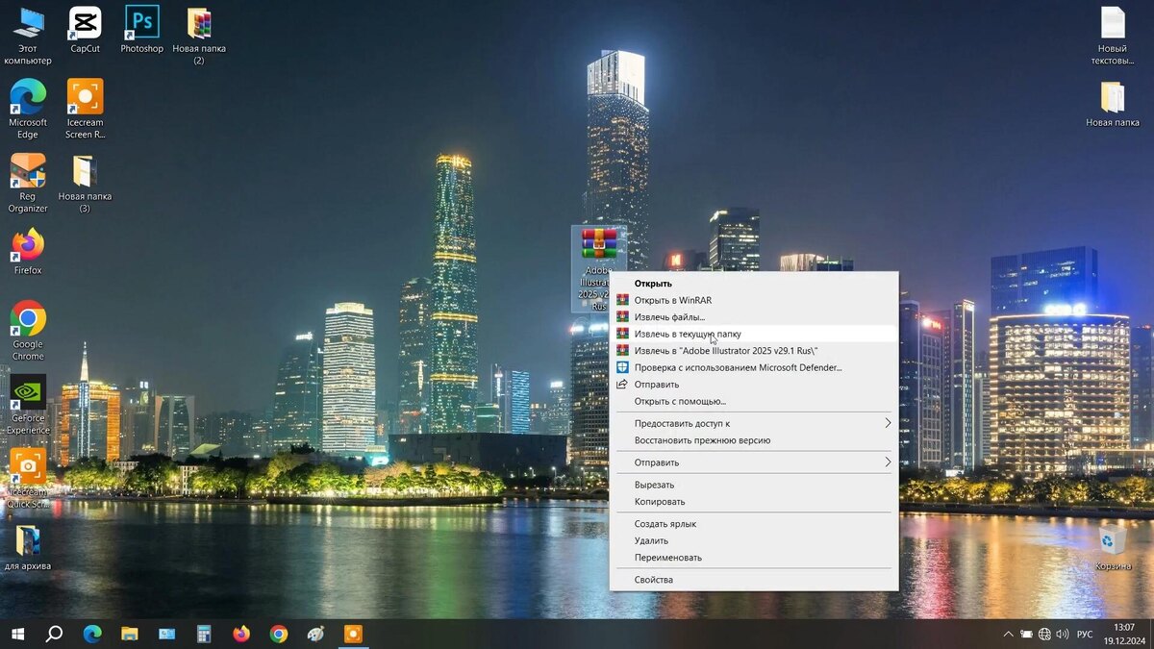Image resolution: width=1154 pixels, height=649 pixels.
Task: Open the 'Этот компьютер' desktop icon
Action: [28, 36]
